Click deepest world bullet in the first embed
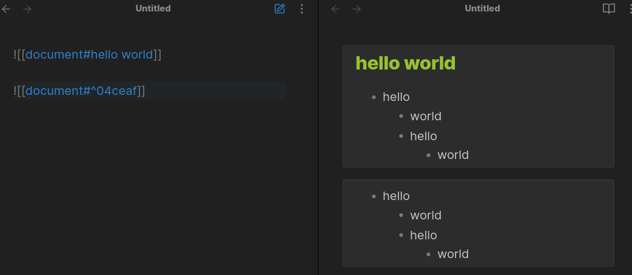Viewport: 632px width, 275px height. coord(453,155)
